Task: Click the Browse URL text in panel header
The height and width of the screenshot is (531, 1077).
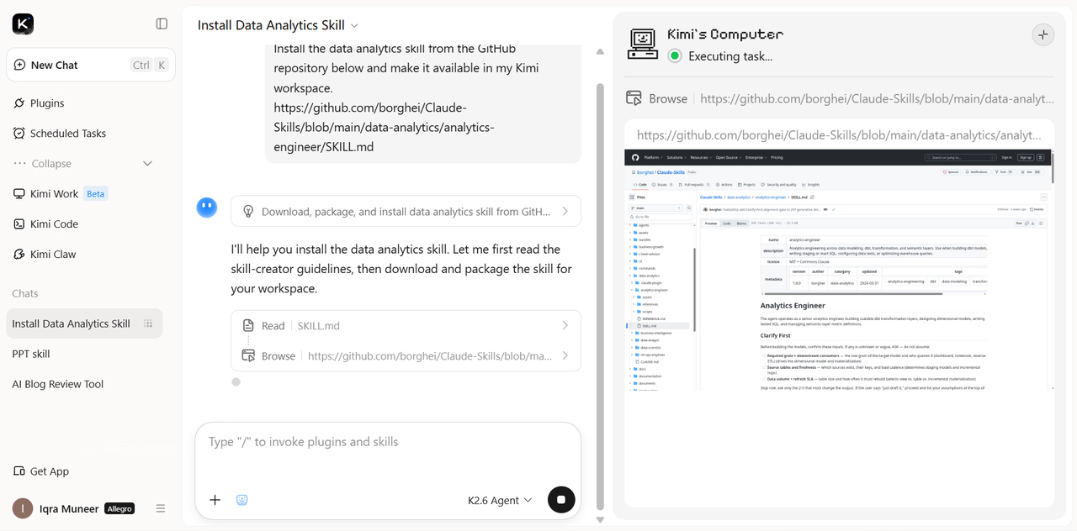Action: [877, 98]
